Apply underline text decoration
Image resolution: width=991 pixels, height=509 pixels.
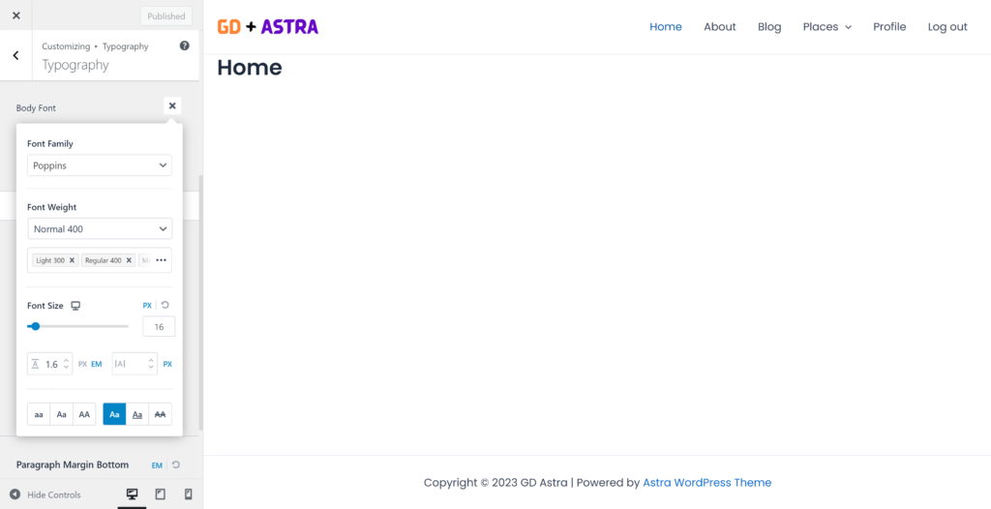(x=137, y=414)
